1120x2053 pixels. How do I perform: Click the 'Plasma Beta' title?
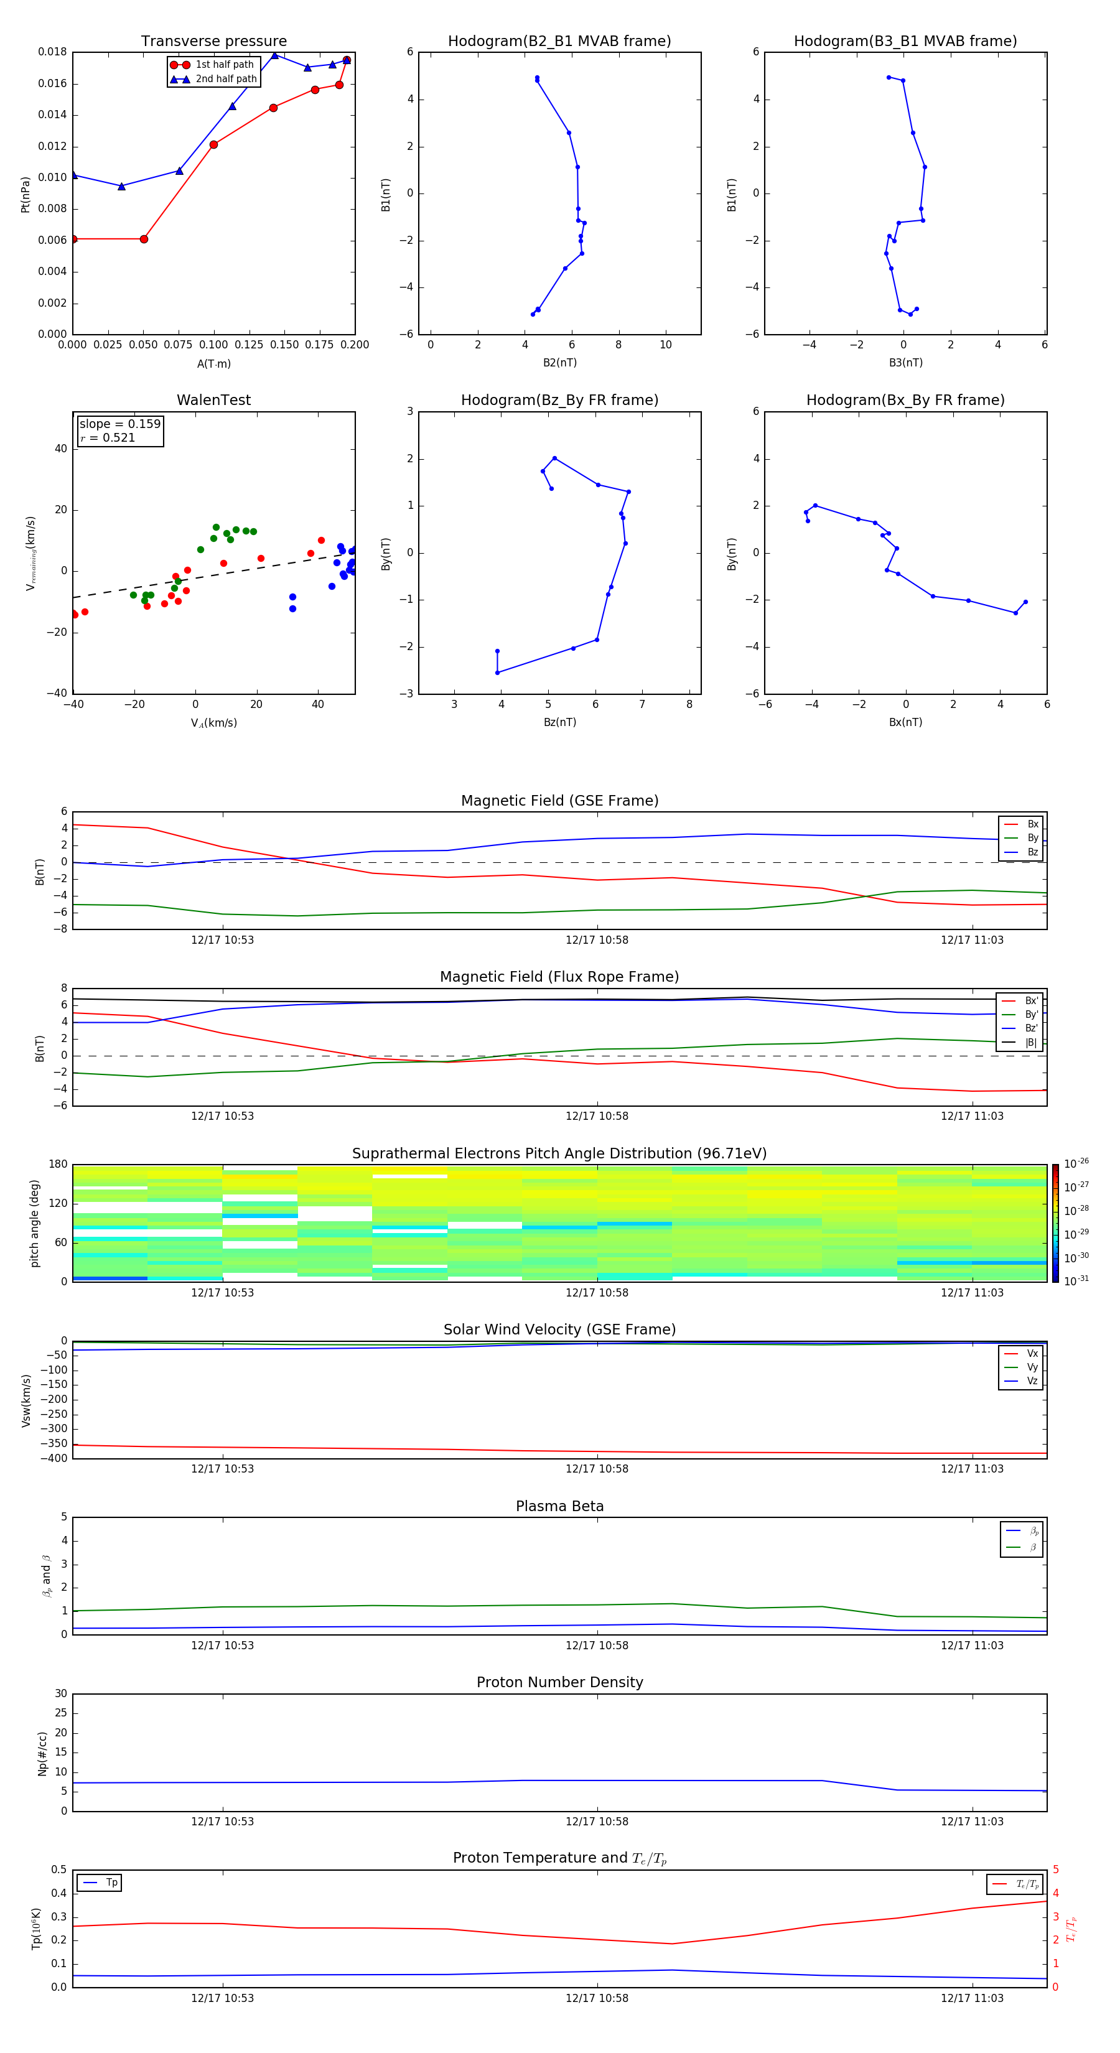[559, 1507]
